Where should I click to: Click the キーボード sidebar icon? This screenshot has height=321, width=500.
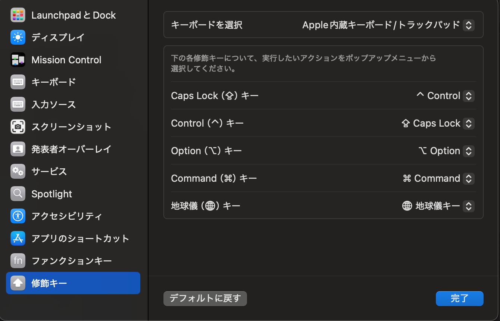18,82
